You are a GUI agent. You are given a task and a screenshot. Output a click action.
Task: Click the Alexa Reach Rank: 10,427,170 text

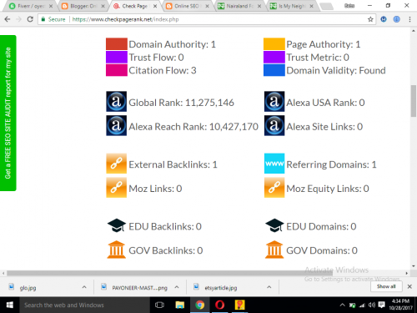point(193,127)
